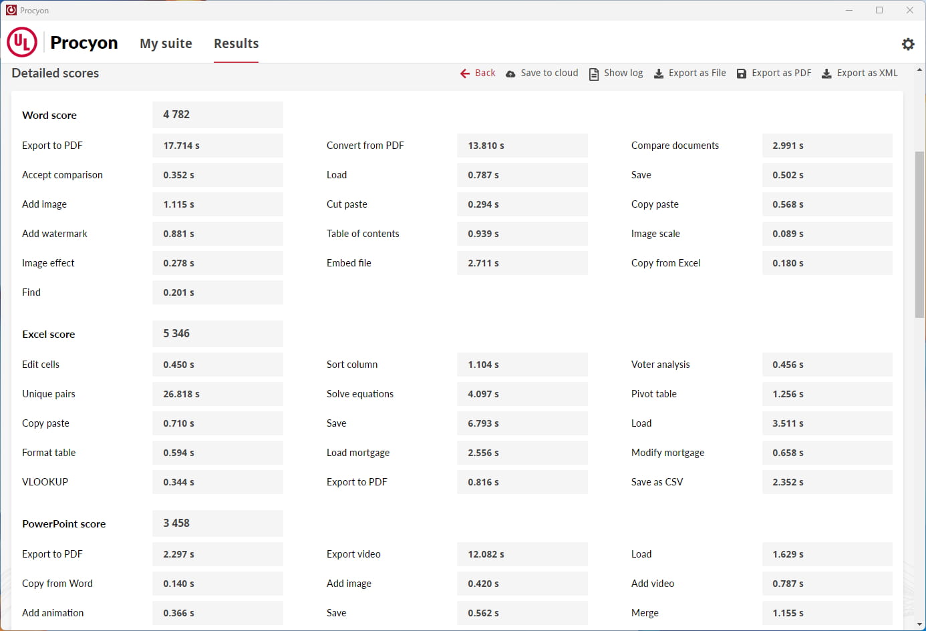Click the Save to cloud icon
Screen dimensions: 926x631
click(510, 73)
